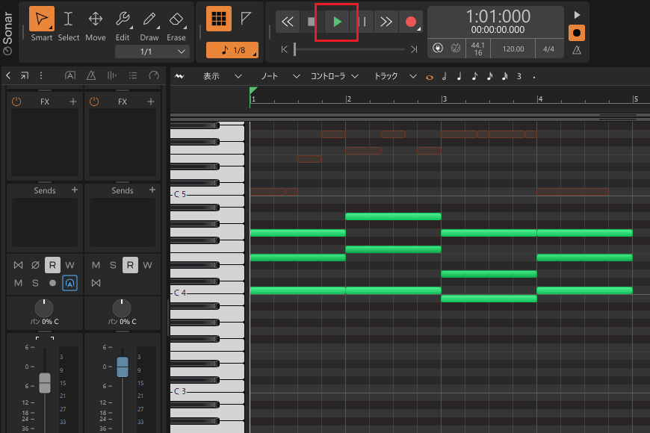Screen dimensions: 650x433
Task: Add a send with left Sends plus
Action: coord(74,190)
